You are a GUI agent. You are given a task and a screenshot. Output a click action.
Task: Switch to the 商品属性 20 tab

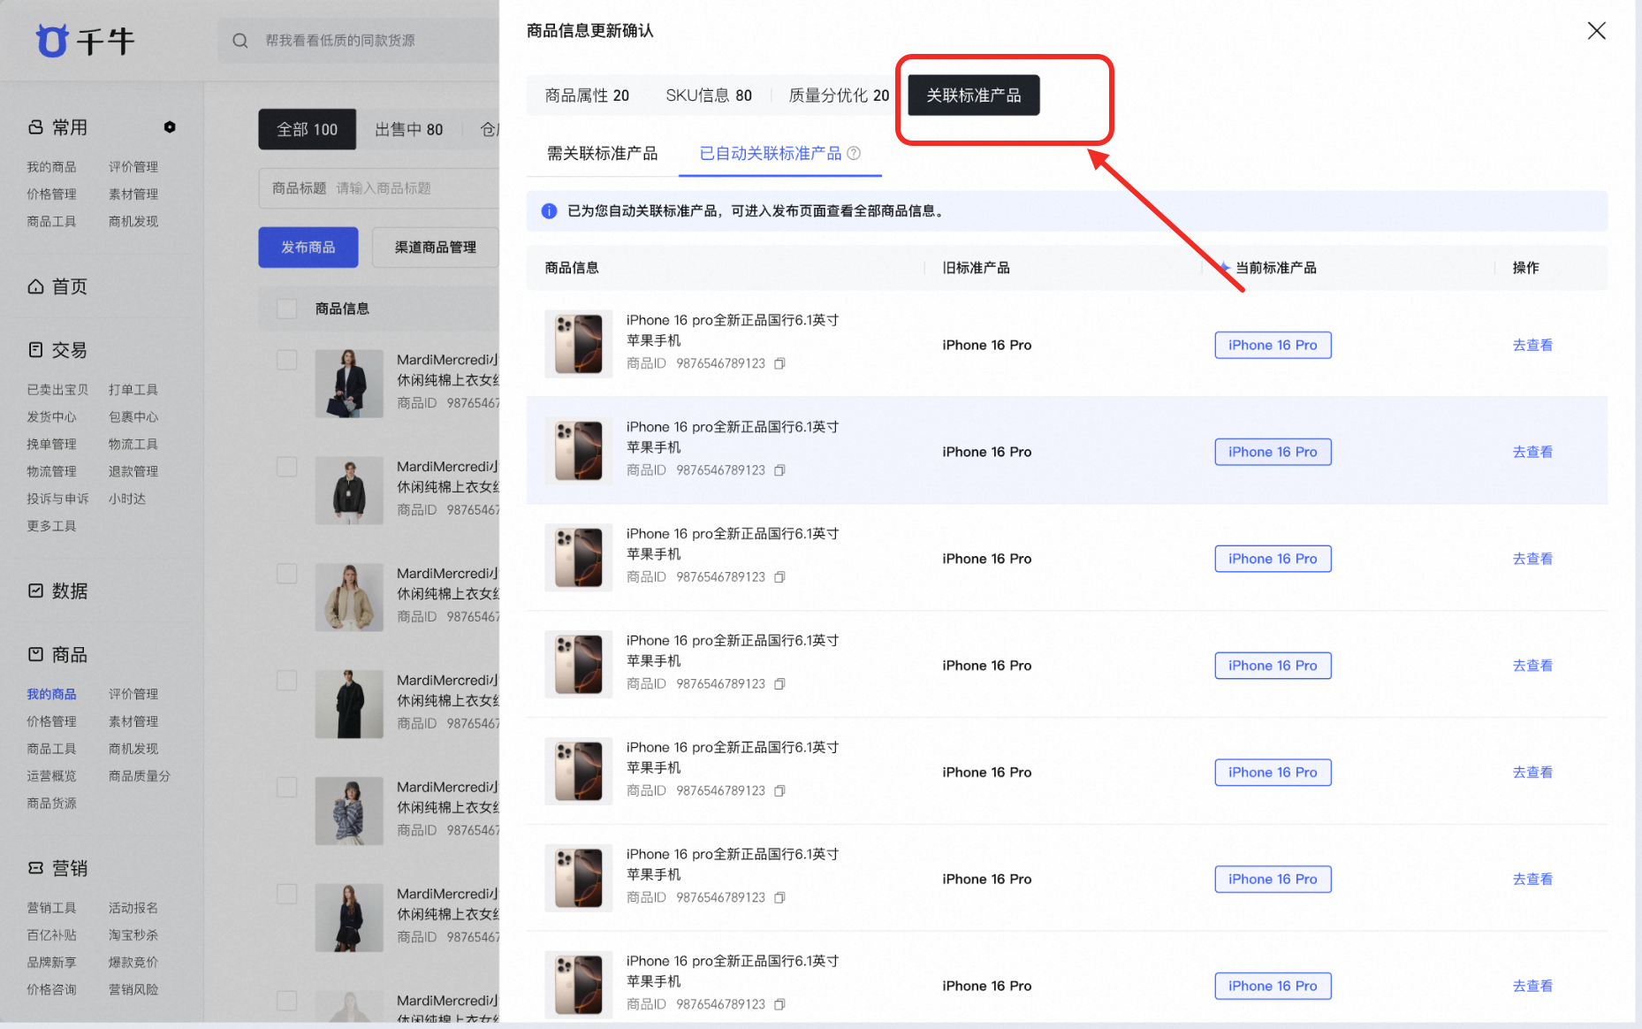587,95
